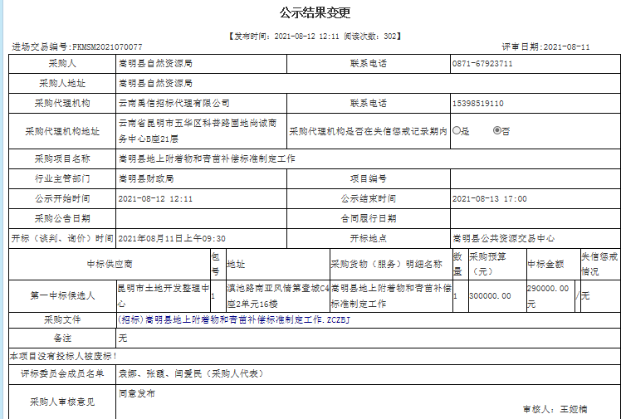This screenshot has width=621, height=419.
Task: Click the 进场交易编号 FKMSM2021070077 text
Action: pyautogui.click(x=77, y=47)
